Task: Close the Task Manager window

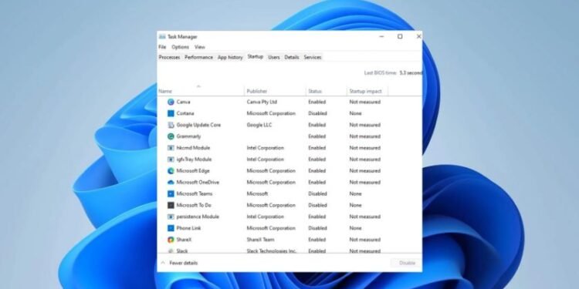Action: click(418, 36)
